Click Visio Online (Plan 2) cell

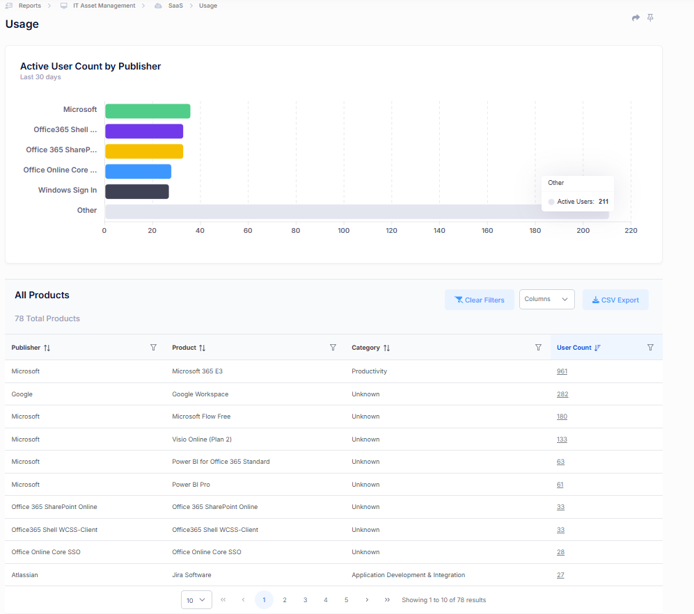coord(202,439)
